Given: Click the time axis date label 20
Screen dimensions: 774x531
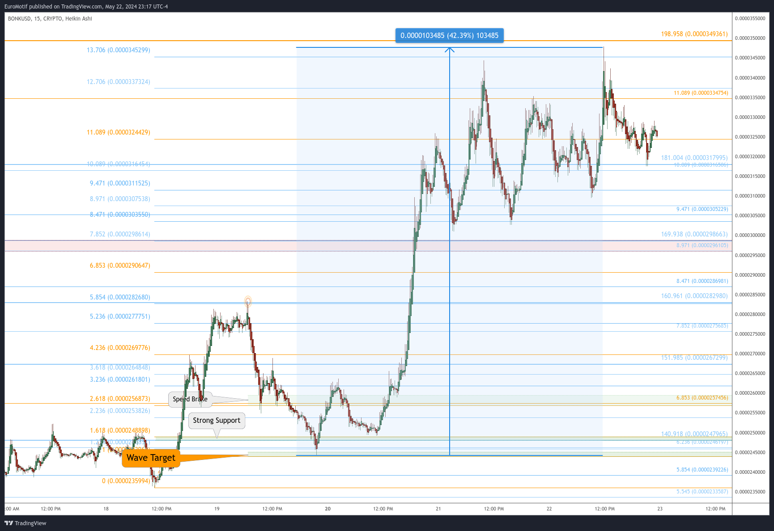Looking at the screenshot, I should tap(328, 509).
